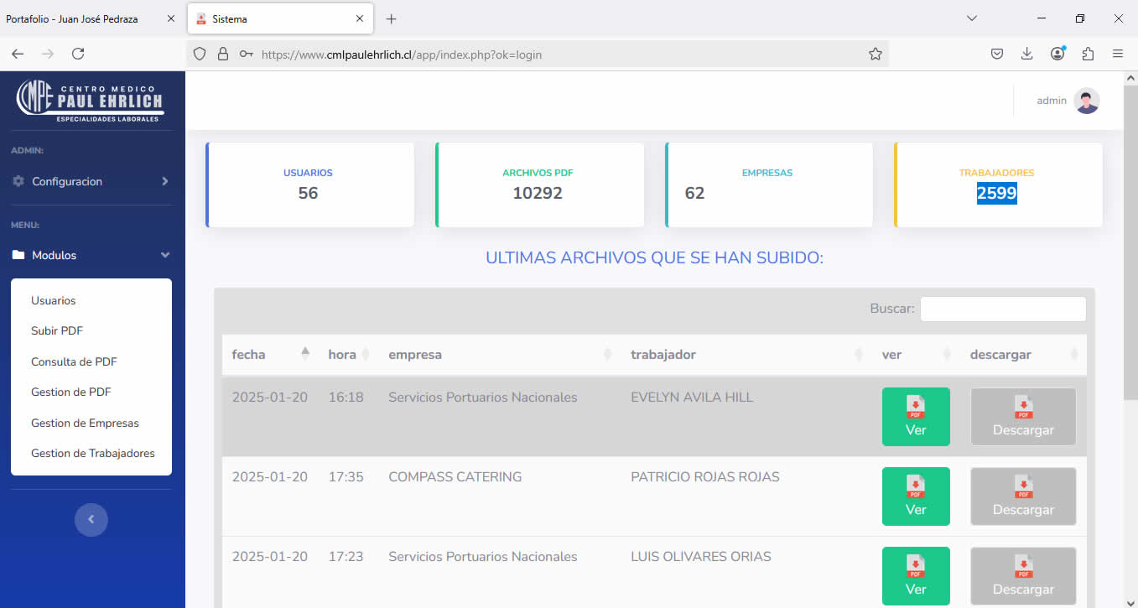
Task: Expand the Configuracion sidebar section
Action: pos(91,181)
